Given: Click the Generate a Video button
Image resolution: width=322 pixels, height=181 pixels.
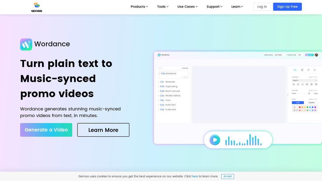Looking at the screenshot, I should 46,130.
